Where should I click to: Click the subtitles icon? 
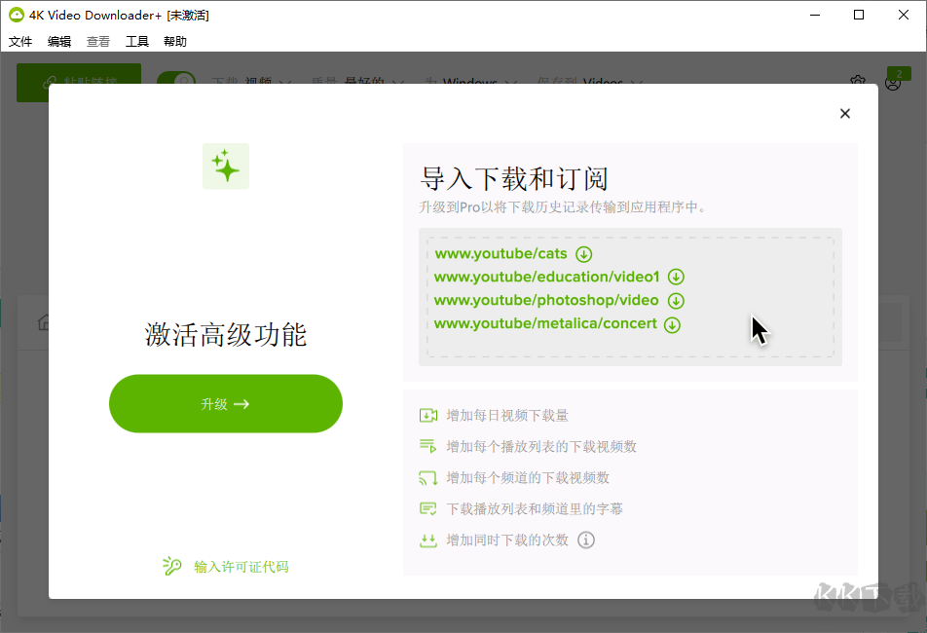[x=428, y=509]
